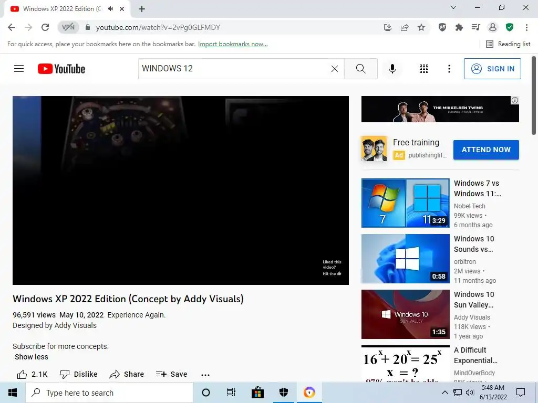538x403 pixels.
Task: Open Cortana circle icon on taskbar
Action: pyautogui.click(x=205, y=393)
